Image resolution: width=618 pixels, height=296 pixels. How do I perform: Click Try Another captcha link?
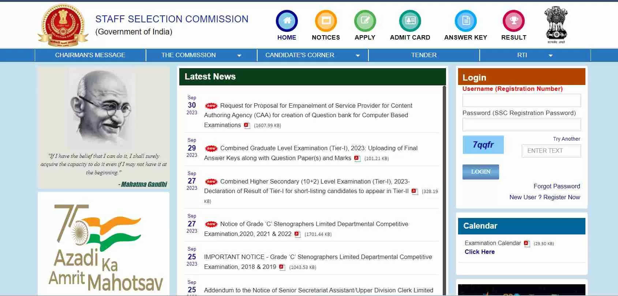566,139
